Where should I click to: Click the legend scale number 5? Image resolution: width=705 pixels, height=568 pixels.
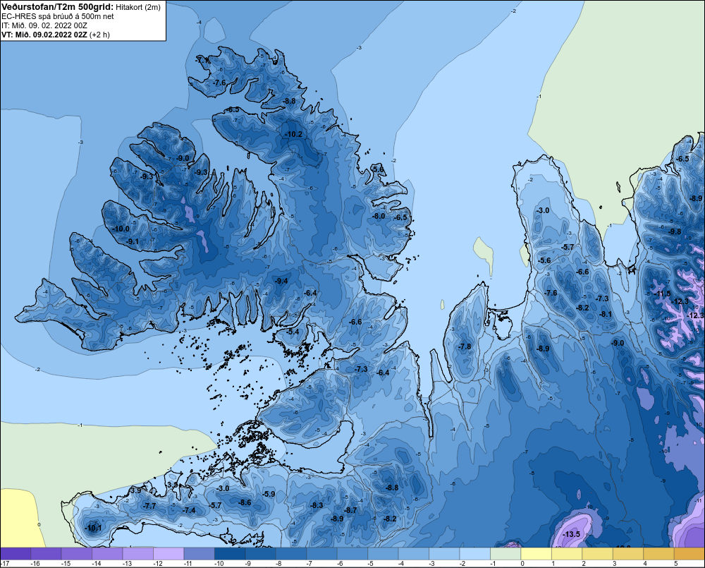click(675, 564)
